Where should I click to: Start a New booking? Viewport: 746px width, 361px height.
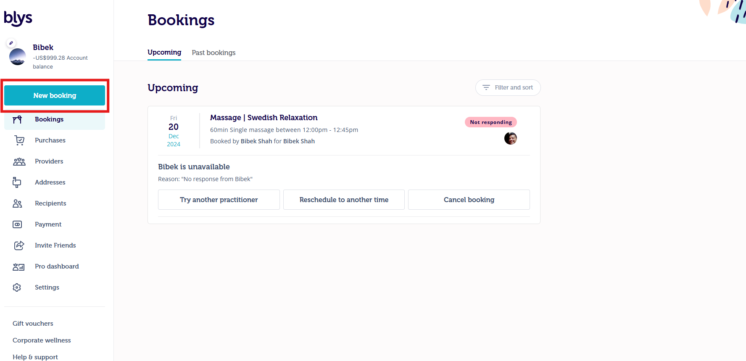coord(55,95)
